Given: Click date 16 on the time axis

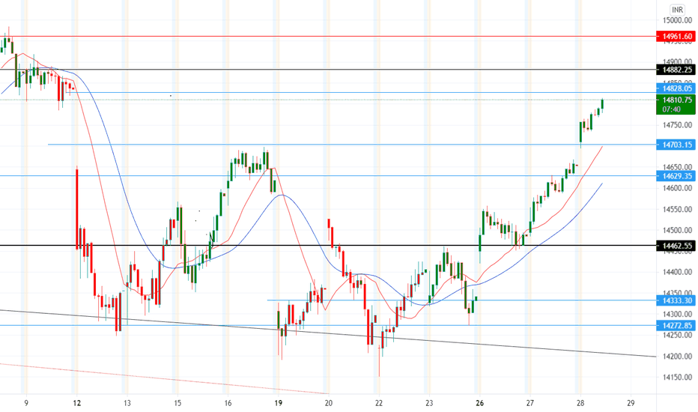Looking at the screenshot, I should (228, 403).
